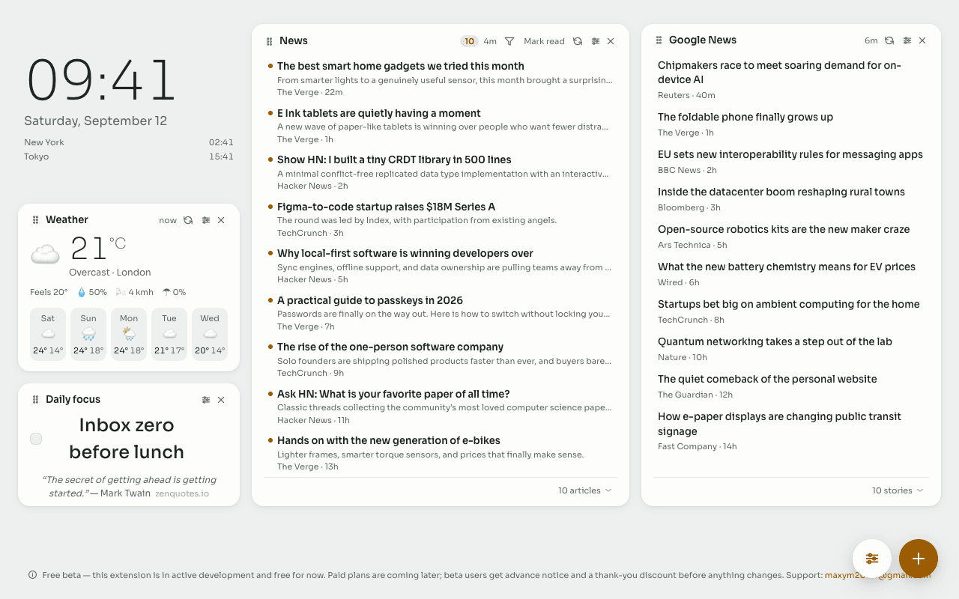Open Google News widget settings icon
This screenshot has height=599, width=959.
point(907,40)
